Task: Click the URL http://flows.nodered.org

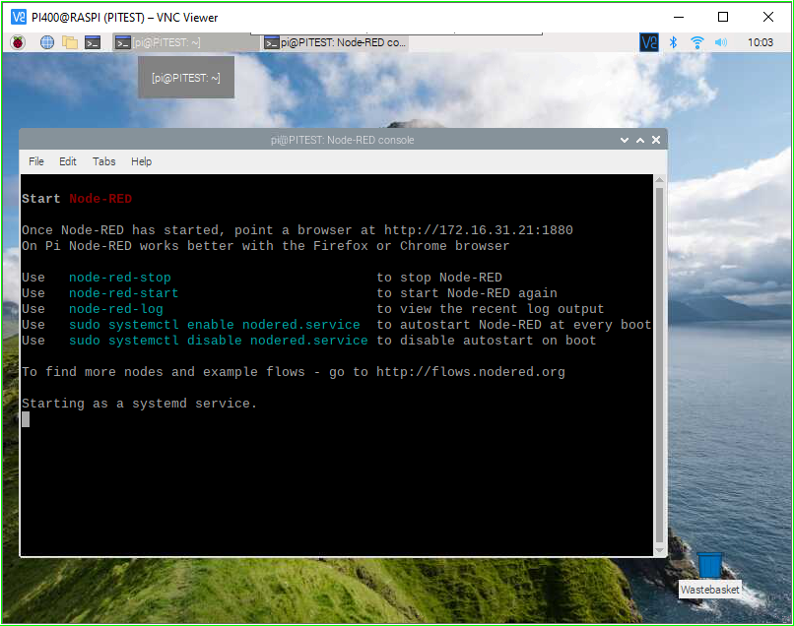Action: pos(471,372)
